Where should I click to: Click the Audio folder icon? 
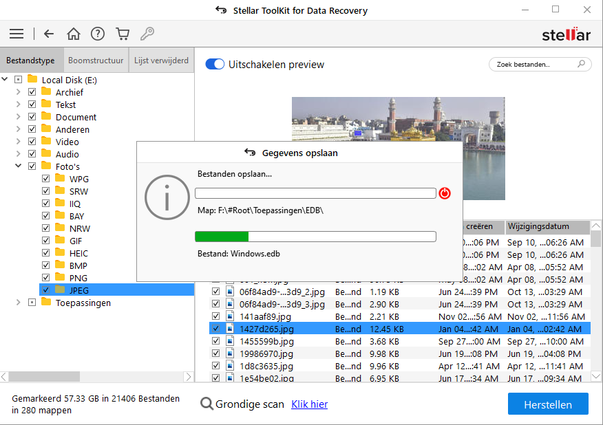point(46,153)
